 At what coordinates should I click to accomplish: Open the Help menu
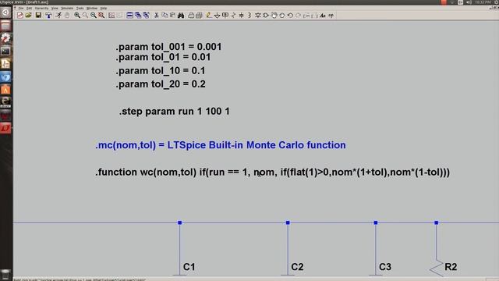[104, 8]
